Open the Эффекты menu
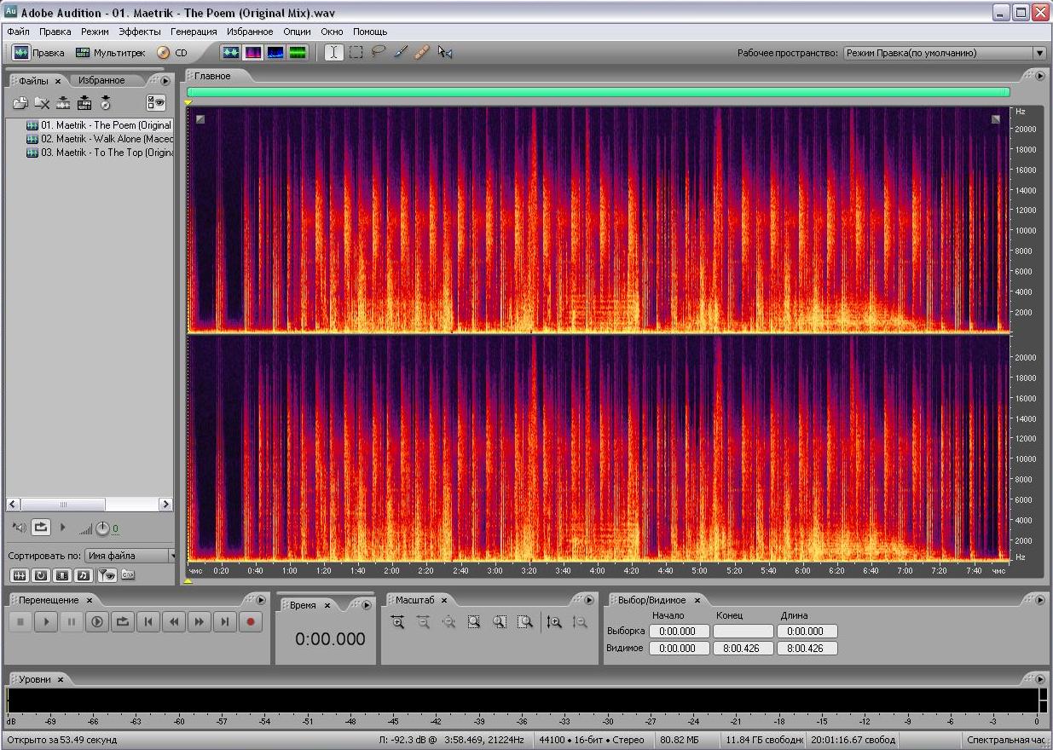This screenshot has width=1053, height=750. 139,32
